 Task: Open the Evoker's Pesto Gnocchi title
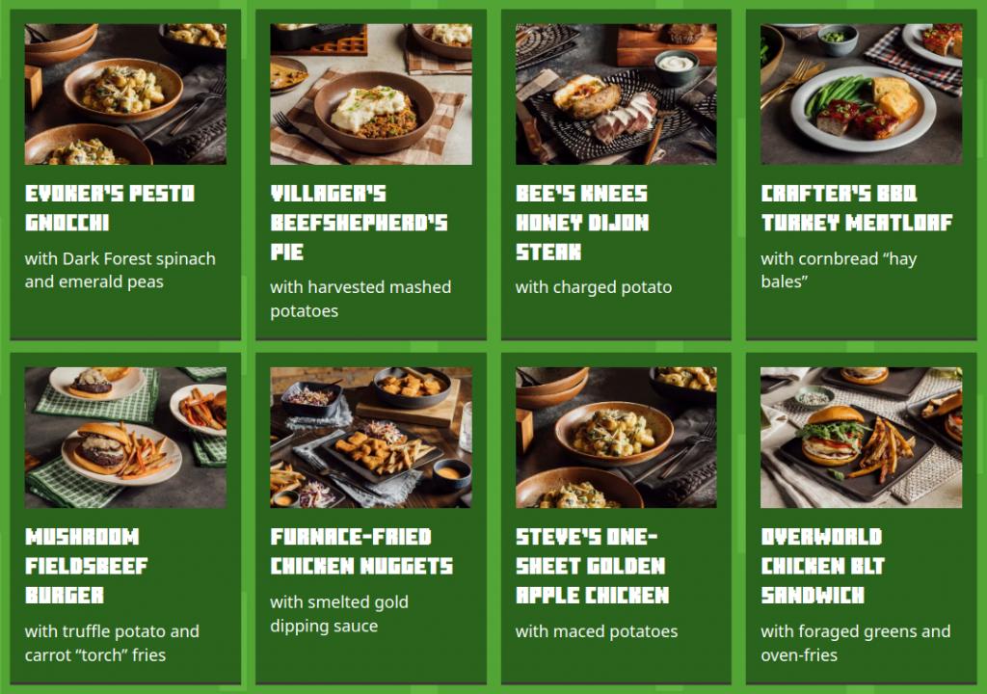[110, 208]
